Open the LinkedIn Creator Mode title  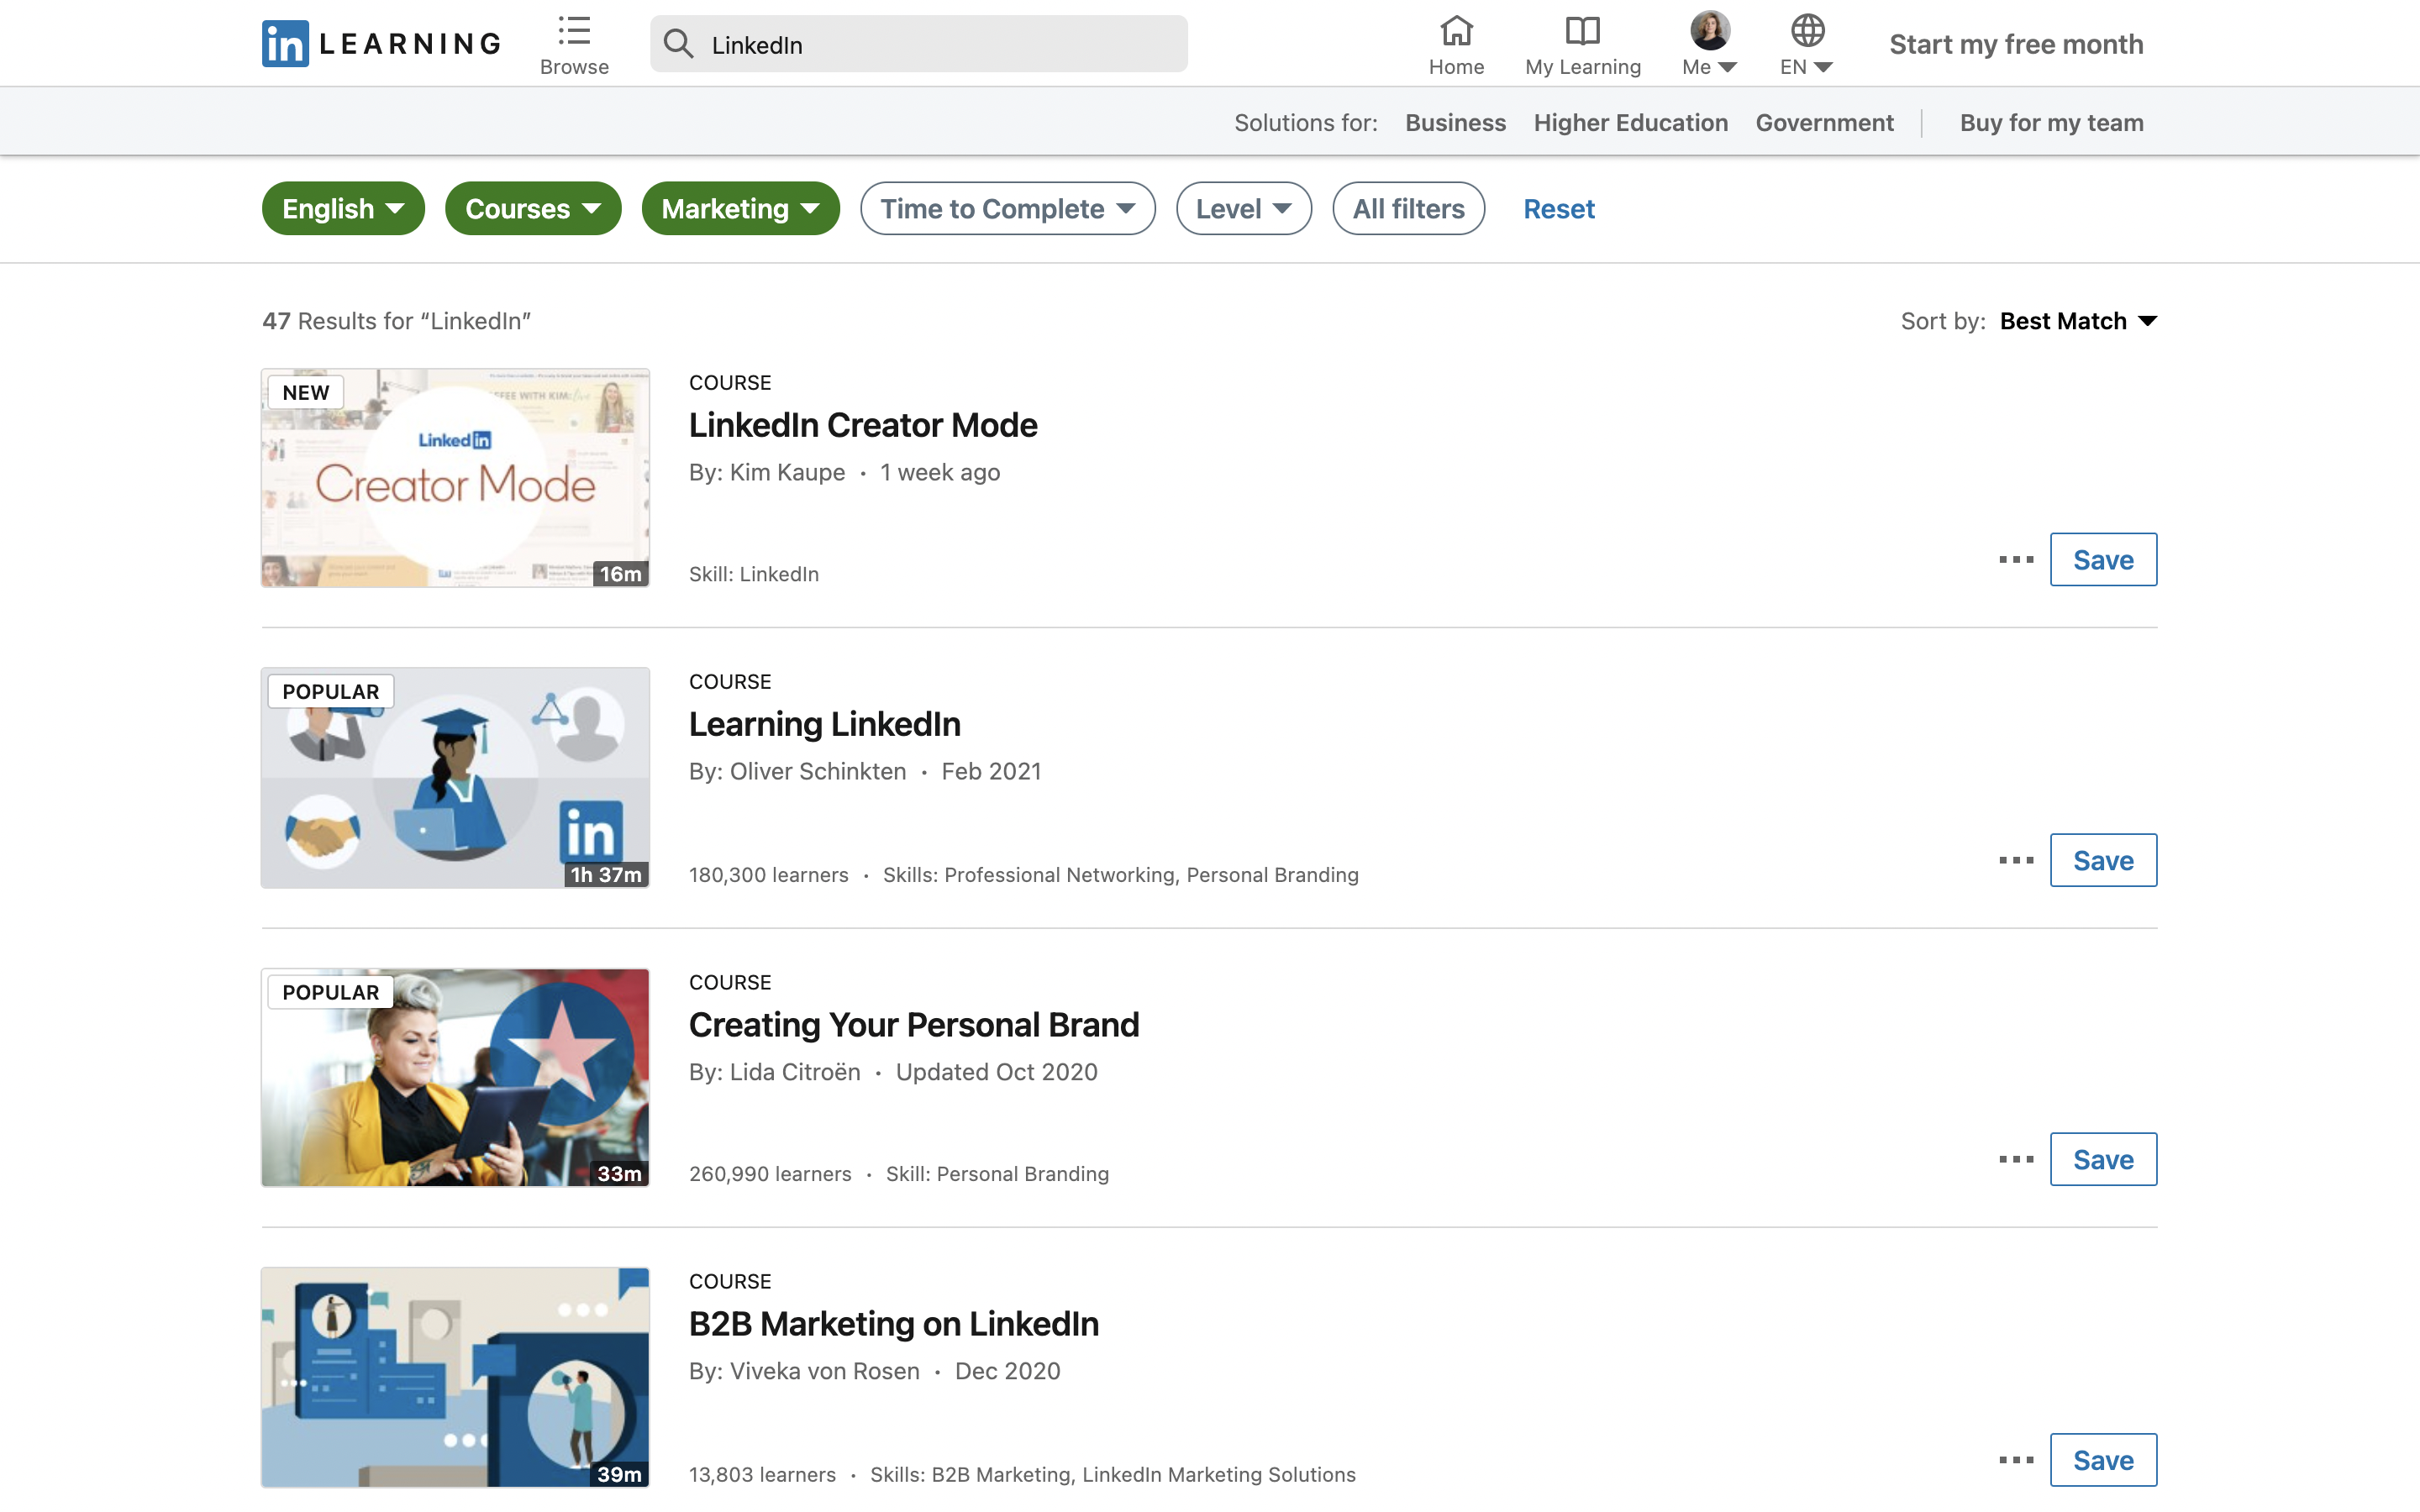[x=863, y=425]
